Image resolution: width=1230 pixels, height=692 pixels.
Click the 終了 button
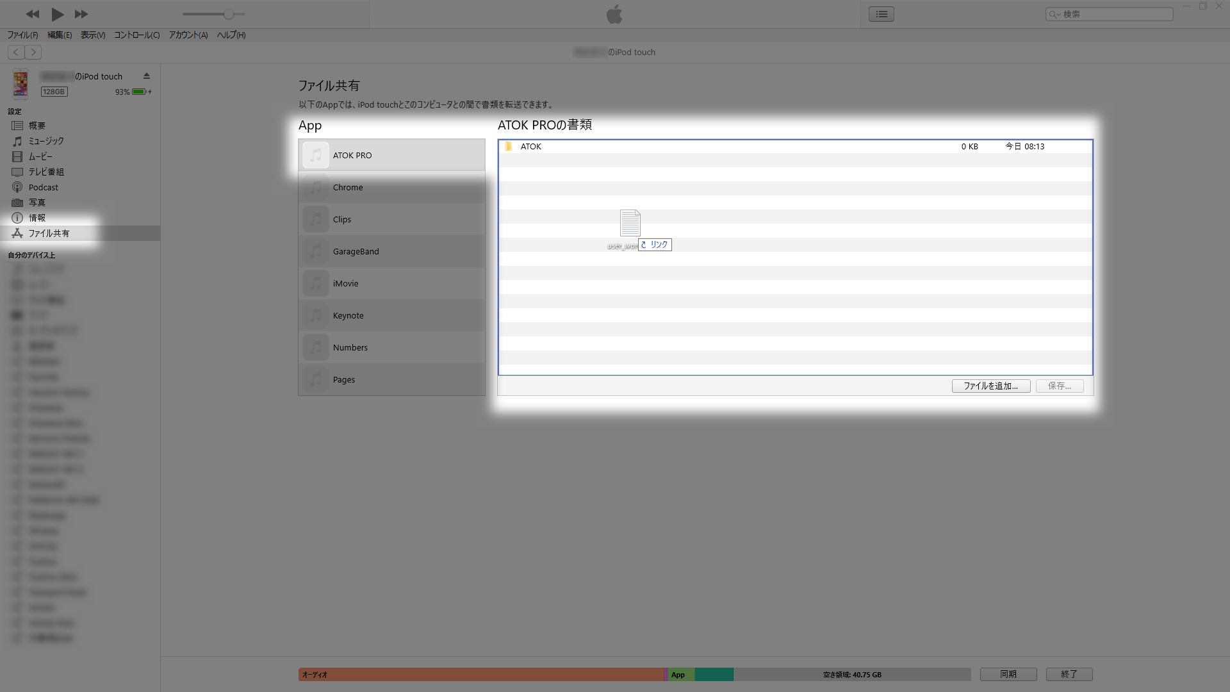tap(1069, 674)
